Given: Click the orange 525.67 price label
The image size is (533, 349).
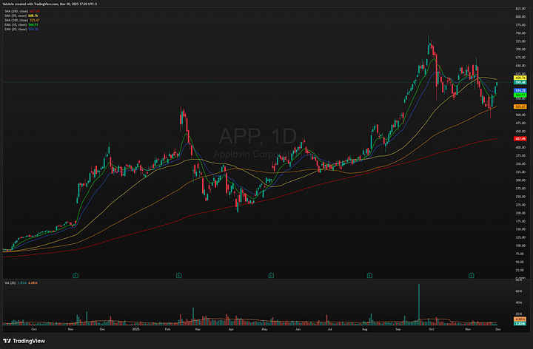Looking at the screenshot, I should [520, 106].
